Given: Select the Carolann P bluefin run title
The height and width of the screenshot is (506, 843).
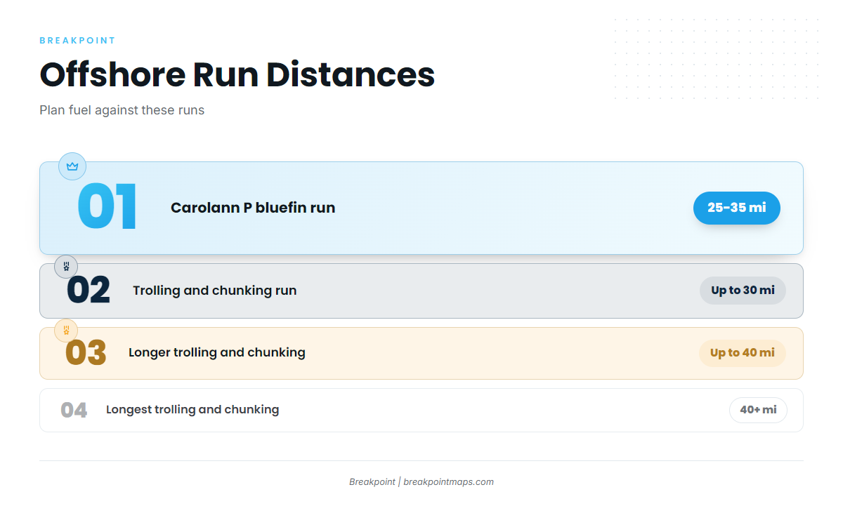Looking at the screenshot, I should (253, 208).
